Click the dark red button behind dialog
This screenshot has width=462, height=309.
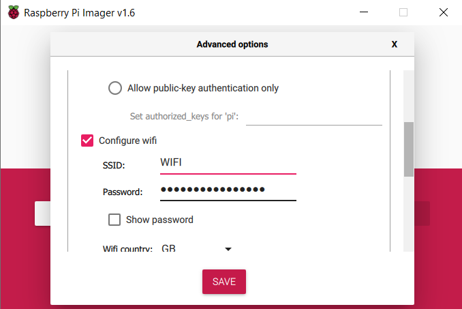tap(422, 214)
